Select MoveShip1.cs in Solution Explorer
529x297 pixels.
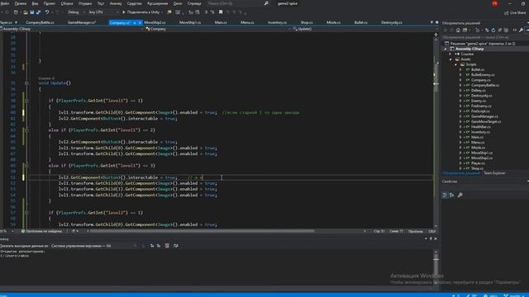[x=482, y=153]
